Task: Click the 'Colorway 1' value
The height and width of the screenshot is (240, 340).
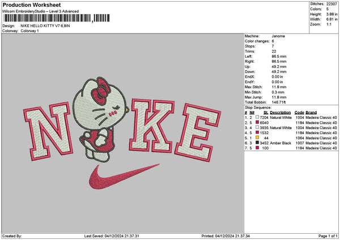Action: click(x=29, y=31)
